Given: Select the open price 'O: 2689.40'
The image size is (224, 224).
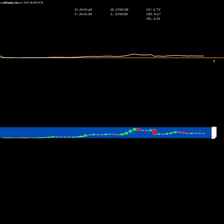Looking at the screenshot, I should tap(83, 9).
